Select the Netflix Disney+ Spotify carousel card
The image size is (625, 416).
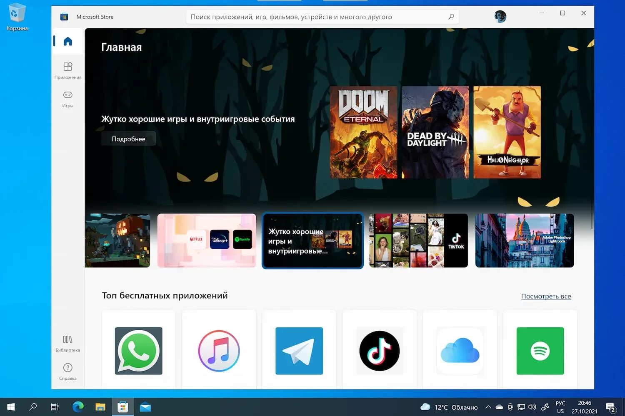207,240
